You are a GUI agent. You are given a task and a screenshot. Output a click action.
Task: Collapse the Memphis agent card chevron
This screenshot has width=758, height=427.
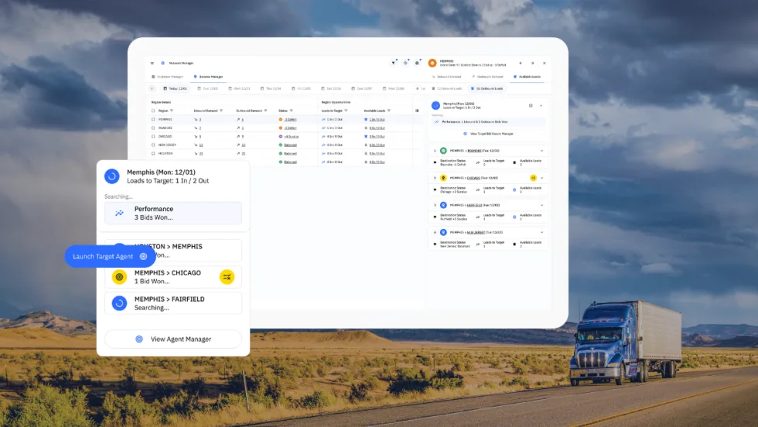541,105
